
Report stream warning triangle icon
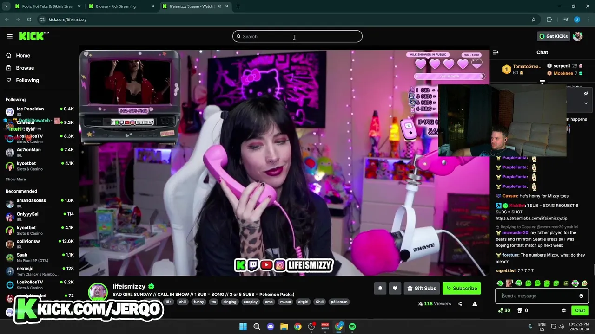(475, 304)
